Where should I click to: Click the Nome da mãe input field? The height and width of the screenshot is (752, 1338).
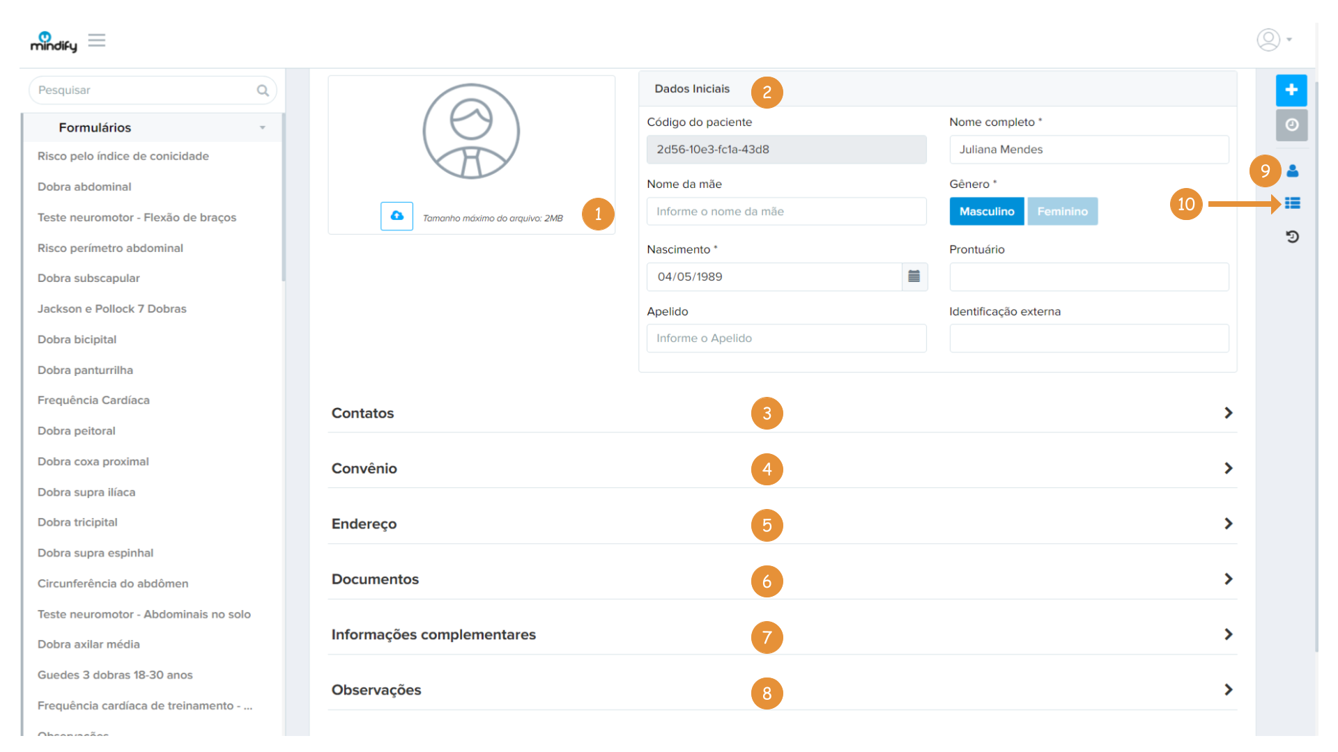(786, 211)
